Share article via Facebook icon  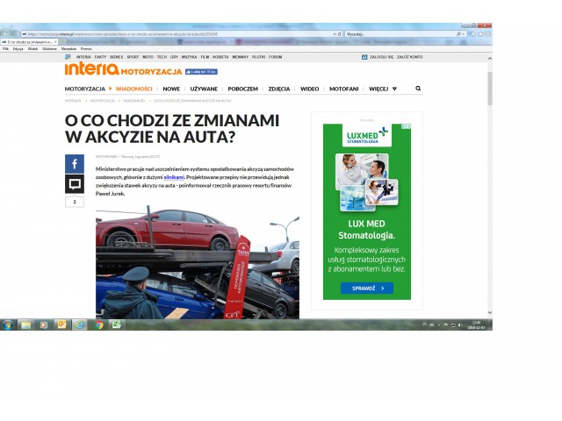click(x=74, y=164)
